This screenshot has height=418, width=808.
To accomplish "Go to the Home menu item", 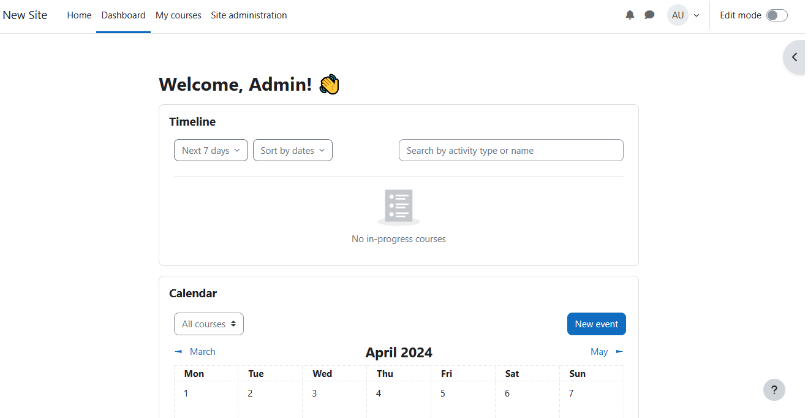I will (79, 15).
